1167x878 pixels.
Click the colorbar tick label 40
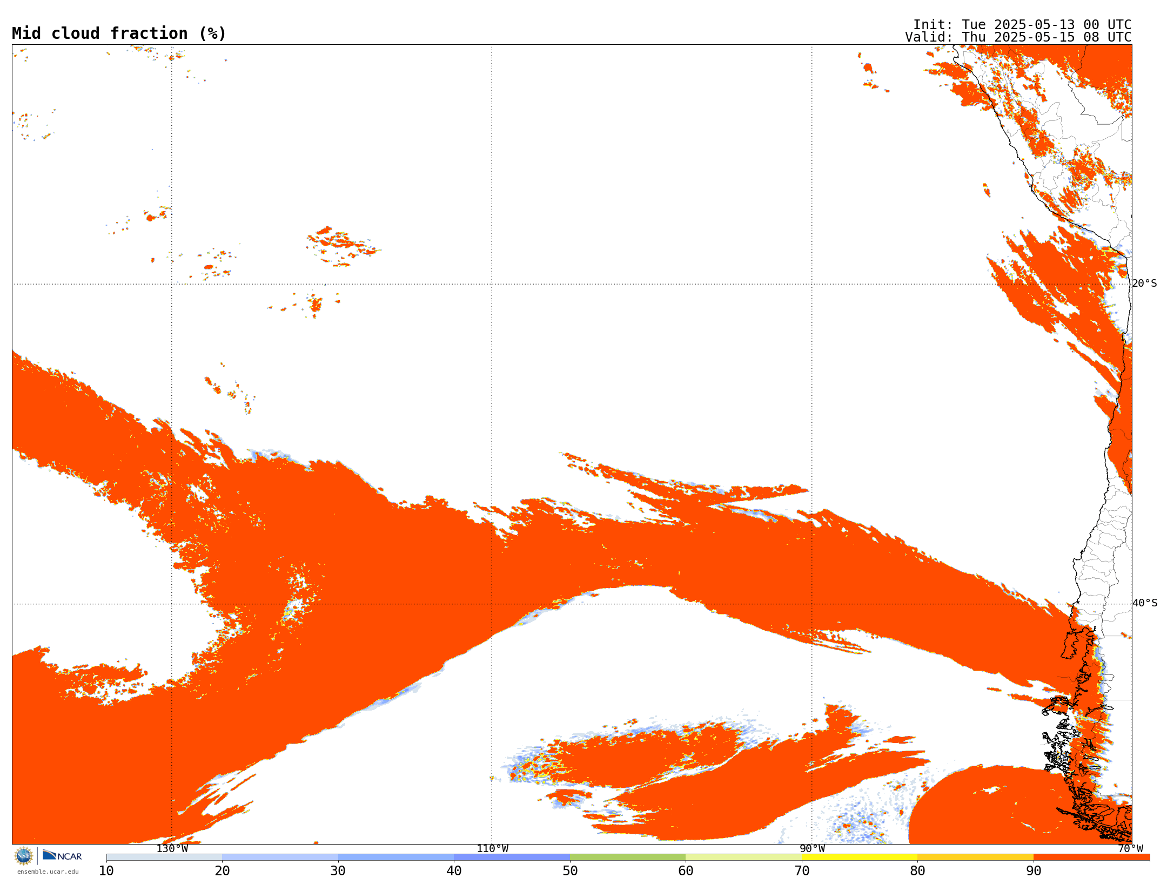point(454,871)
